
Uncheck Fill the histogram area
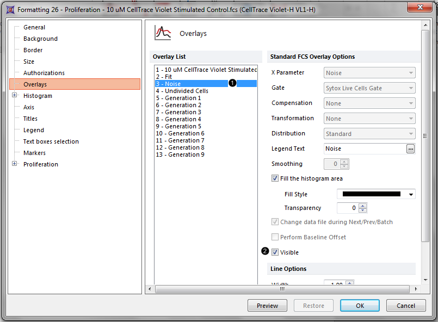click(275, 178)
